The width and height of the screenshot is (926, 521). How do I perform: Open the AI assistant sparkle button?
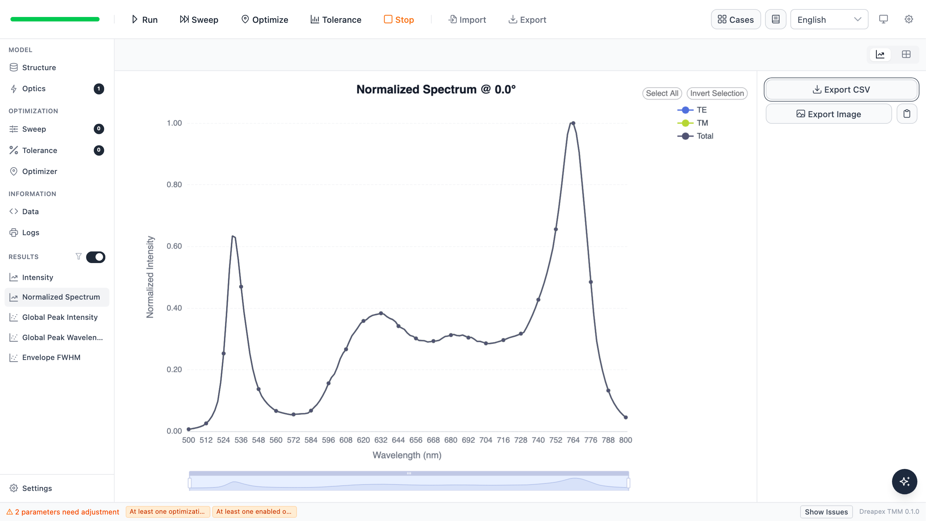coord(904,482)
